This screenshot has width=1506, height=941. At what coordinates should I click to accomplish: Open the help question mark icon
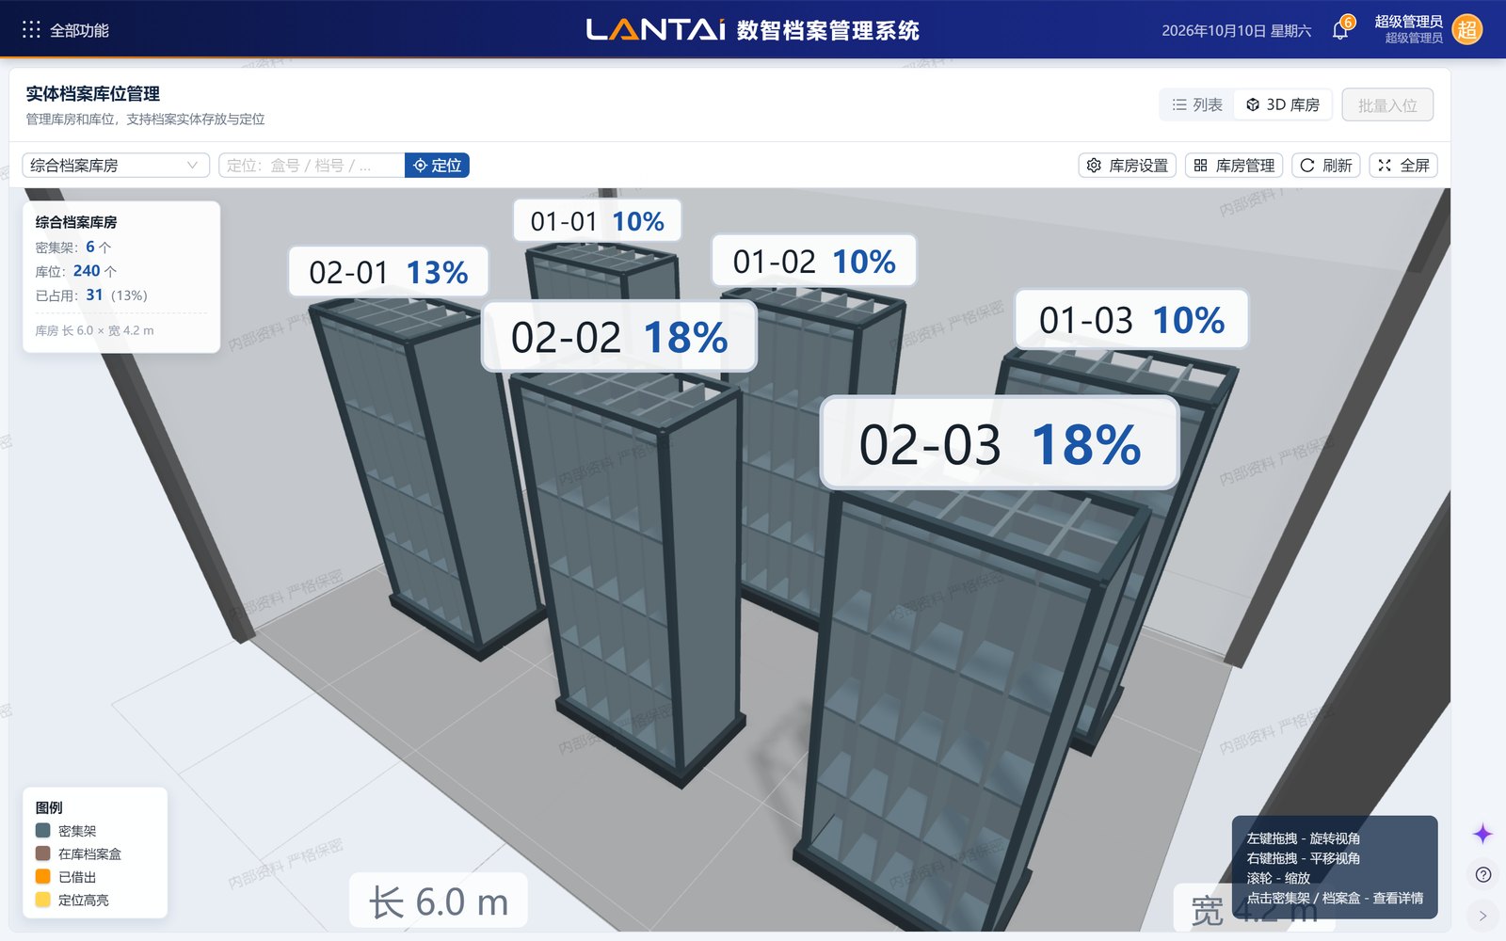click(x=1483, y=875)
